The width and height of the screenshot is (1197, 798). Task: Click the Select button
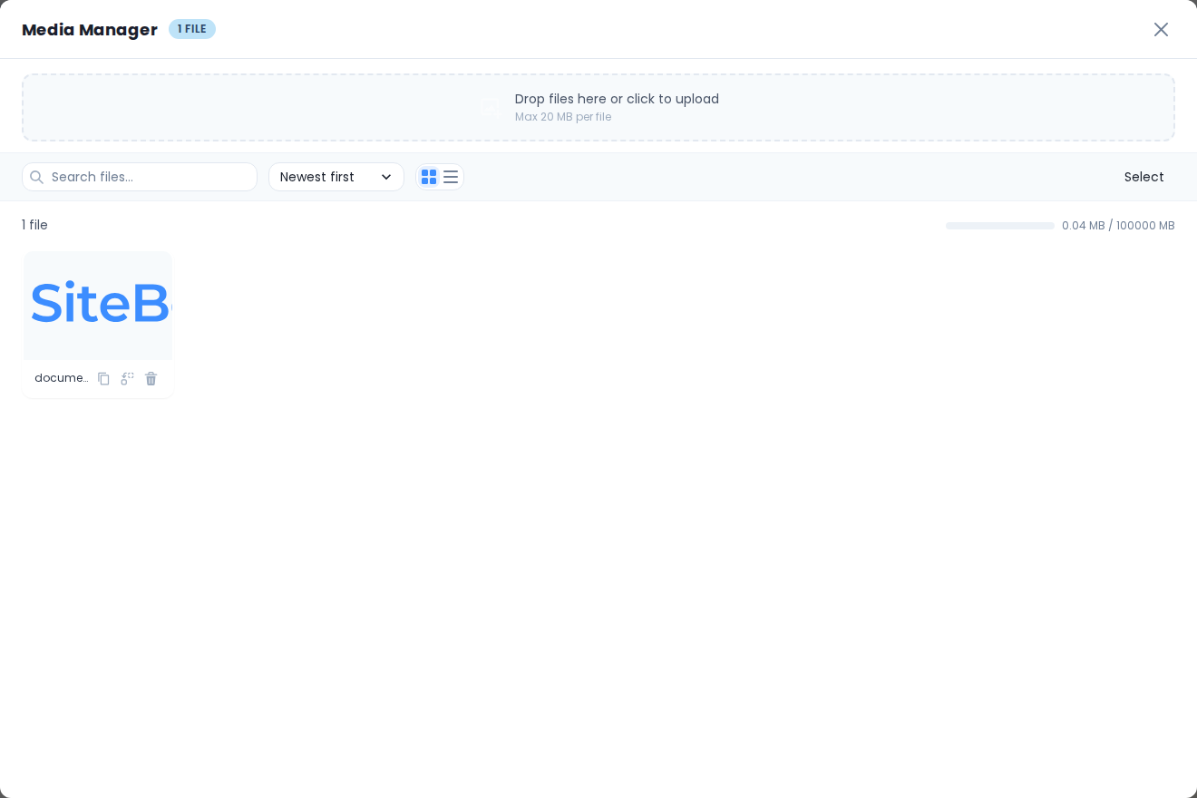(1144, 177)
